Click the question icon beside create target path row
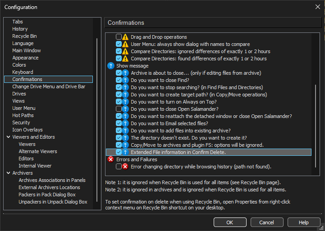The image size is (325, 231). point(125,95)
